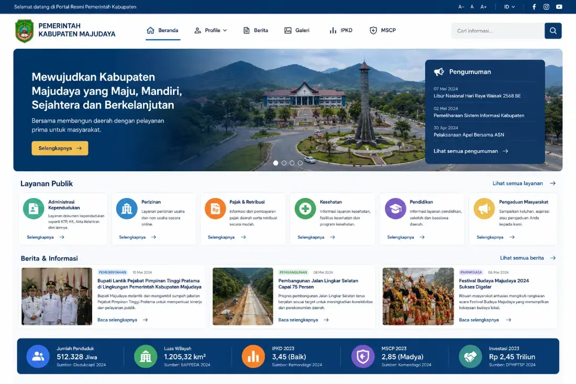Click the Luas Wilayah building icon
The image size is (576, 384).
coord(146,356)
